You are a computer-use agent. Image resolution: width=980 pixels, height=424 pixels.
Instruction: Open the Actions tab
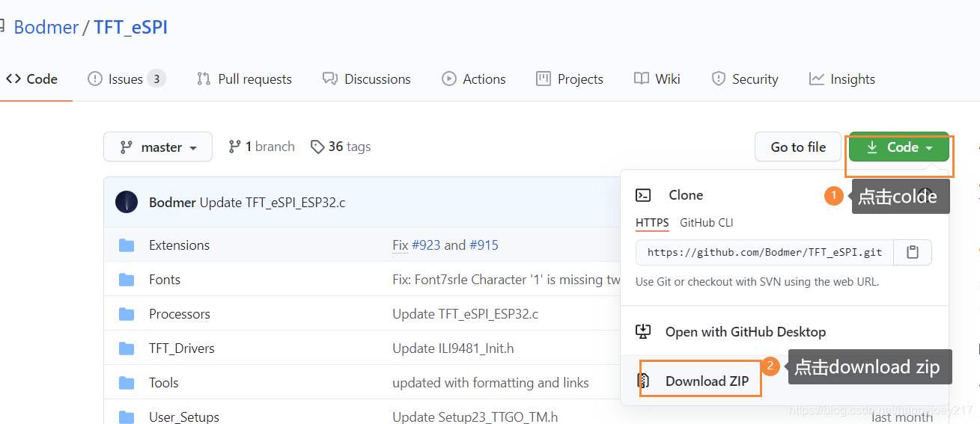(474, 79)
